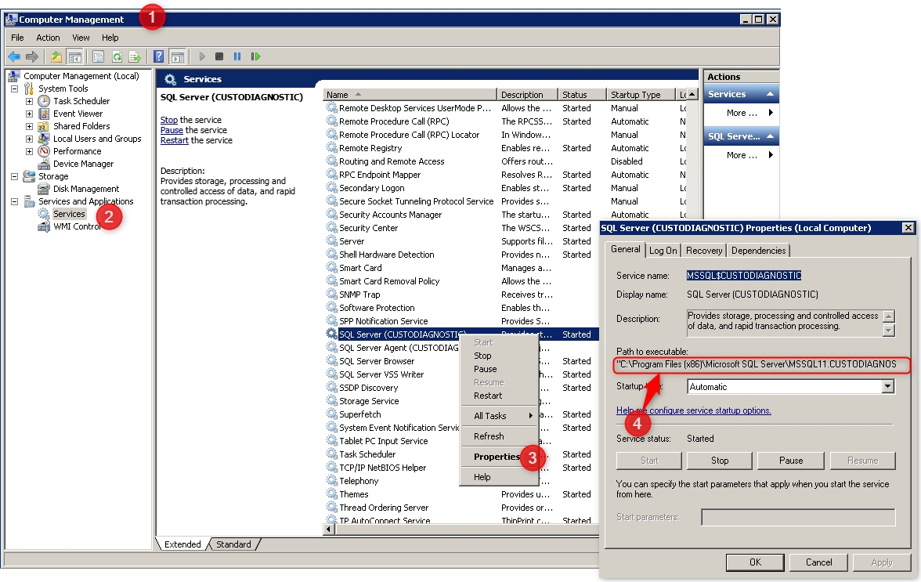Open Device Manager from the tree
Image resolution: width=921 pixels, height=582 pixels.
tap(83, 164)
